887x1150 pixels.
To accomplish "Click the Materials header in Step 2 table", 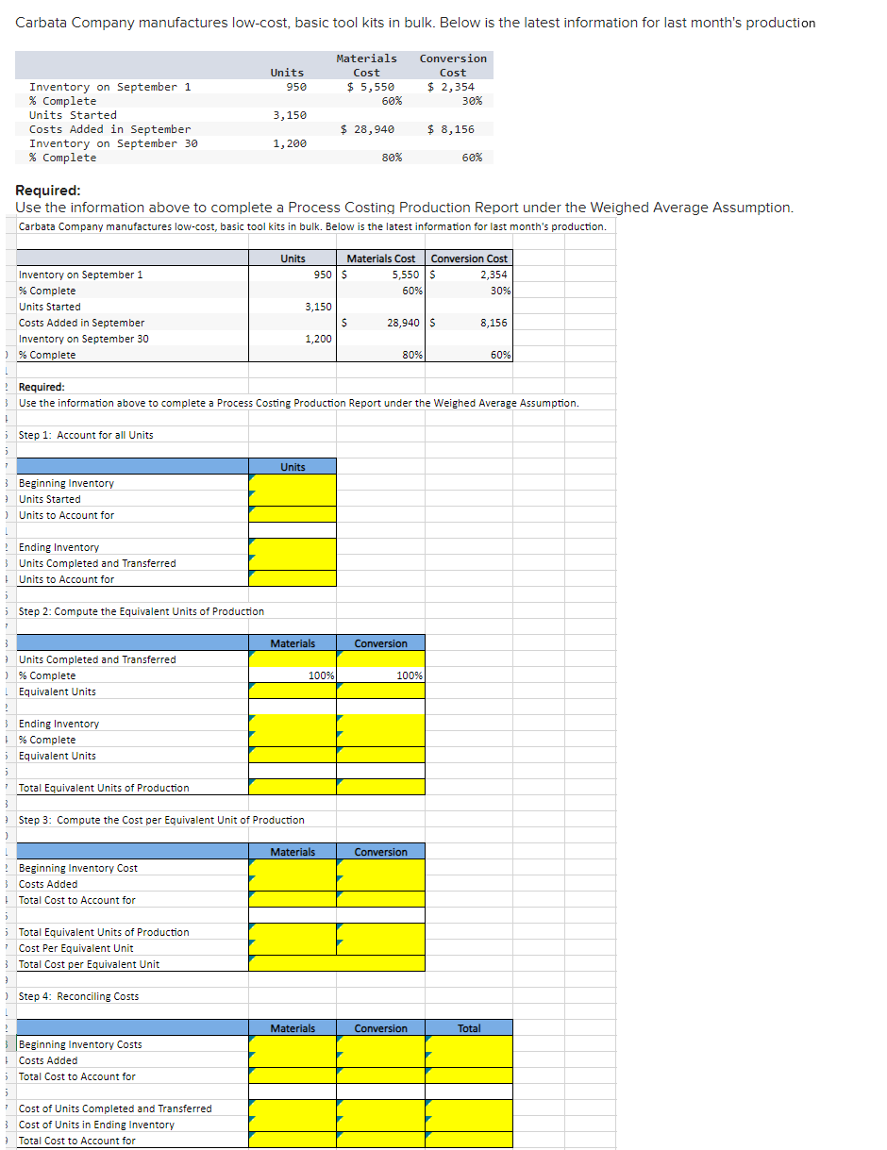I will pyautogui.click(x=293, y=642).
